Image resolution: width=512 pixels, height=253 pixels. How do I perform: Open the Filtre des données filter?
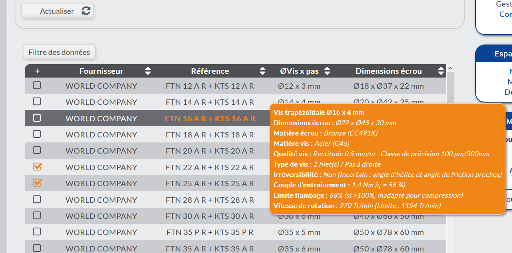coord(59,52)
